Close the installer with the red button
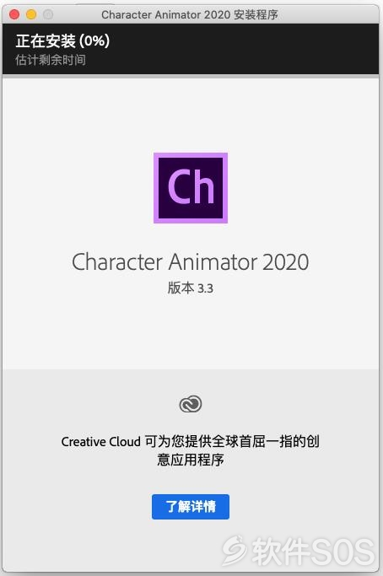The image size is (383, 576). [14, 14]
